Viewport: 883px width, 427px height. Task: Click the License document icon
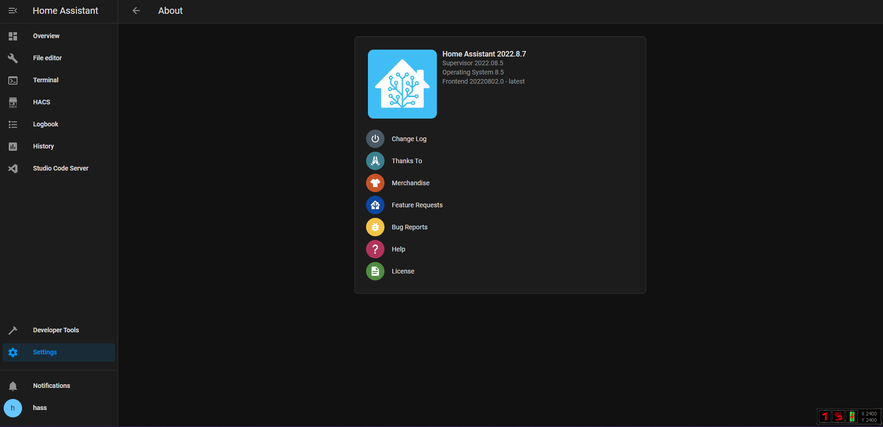click(375, 271)
